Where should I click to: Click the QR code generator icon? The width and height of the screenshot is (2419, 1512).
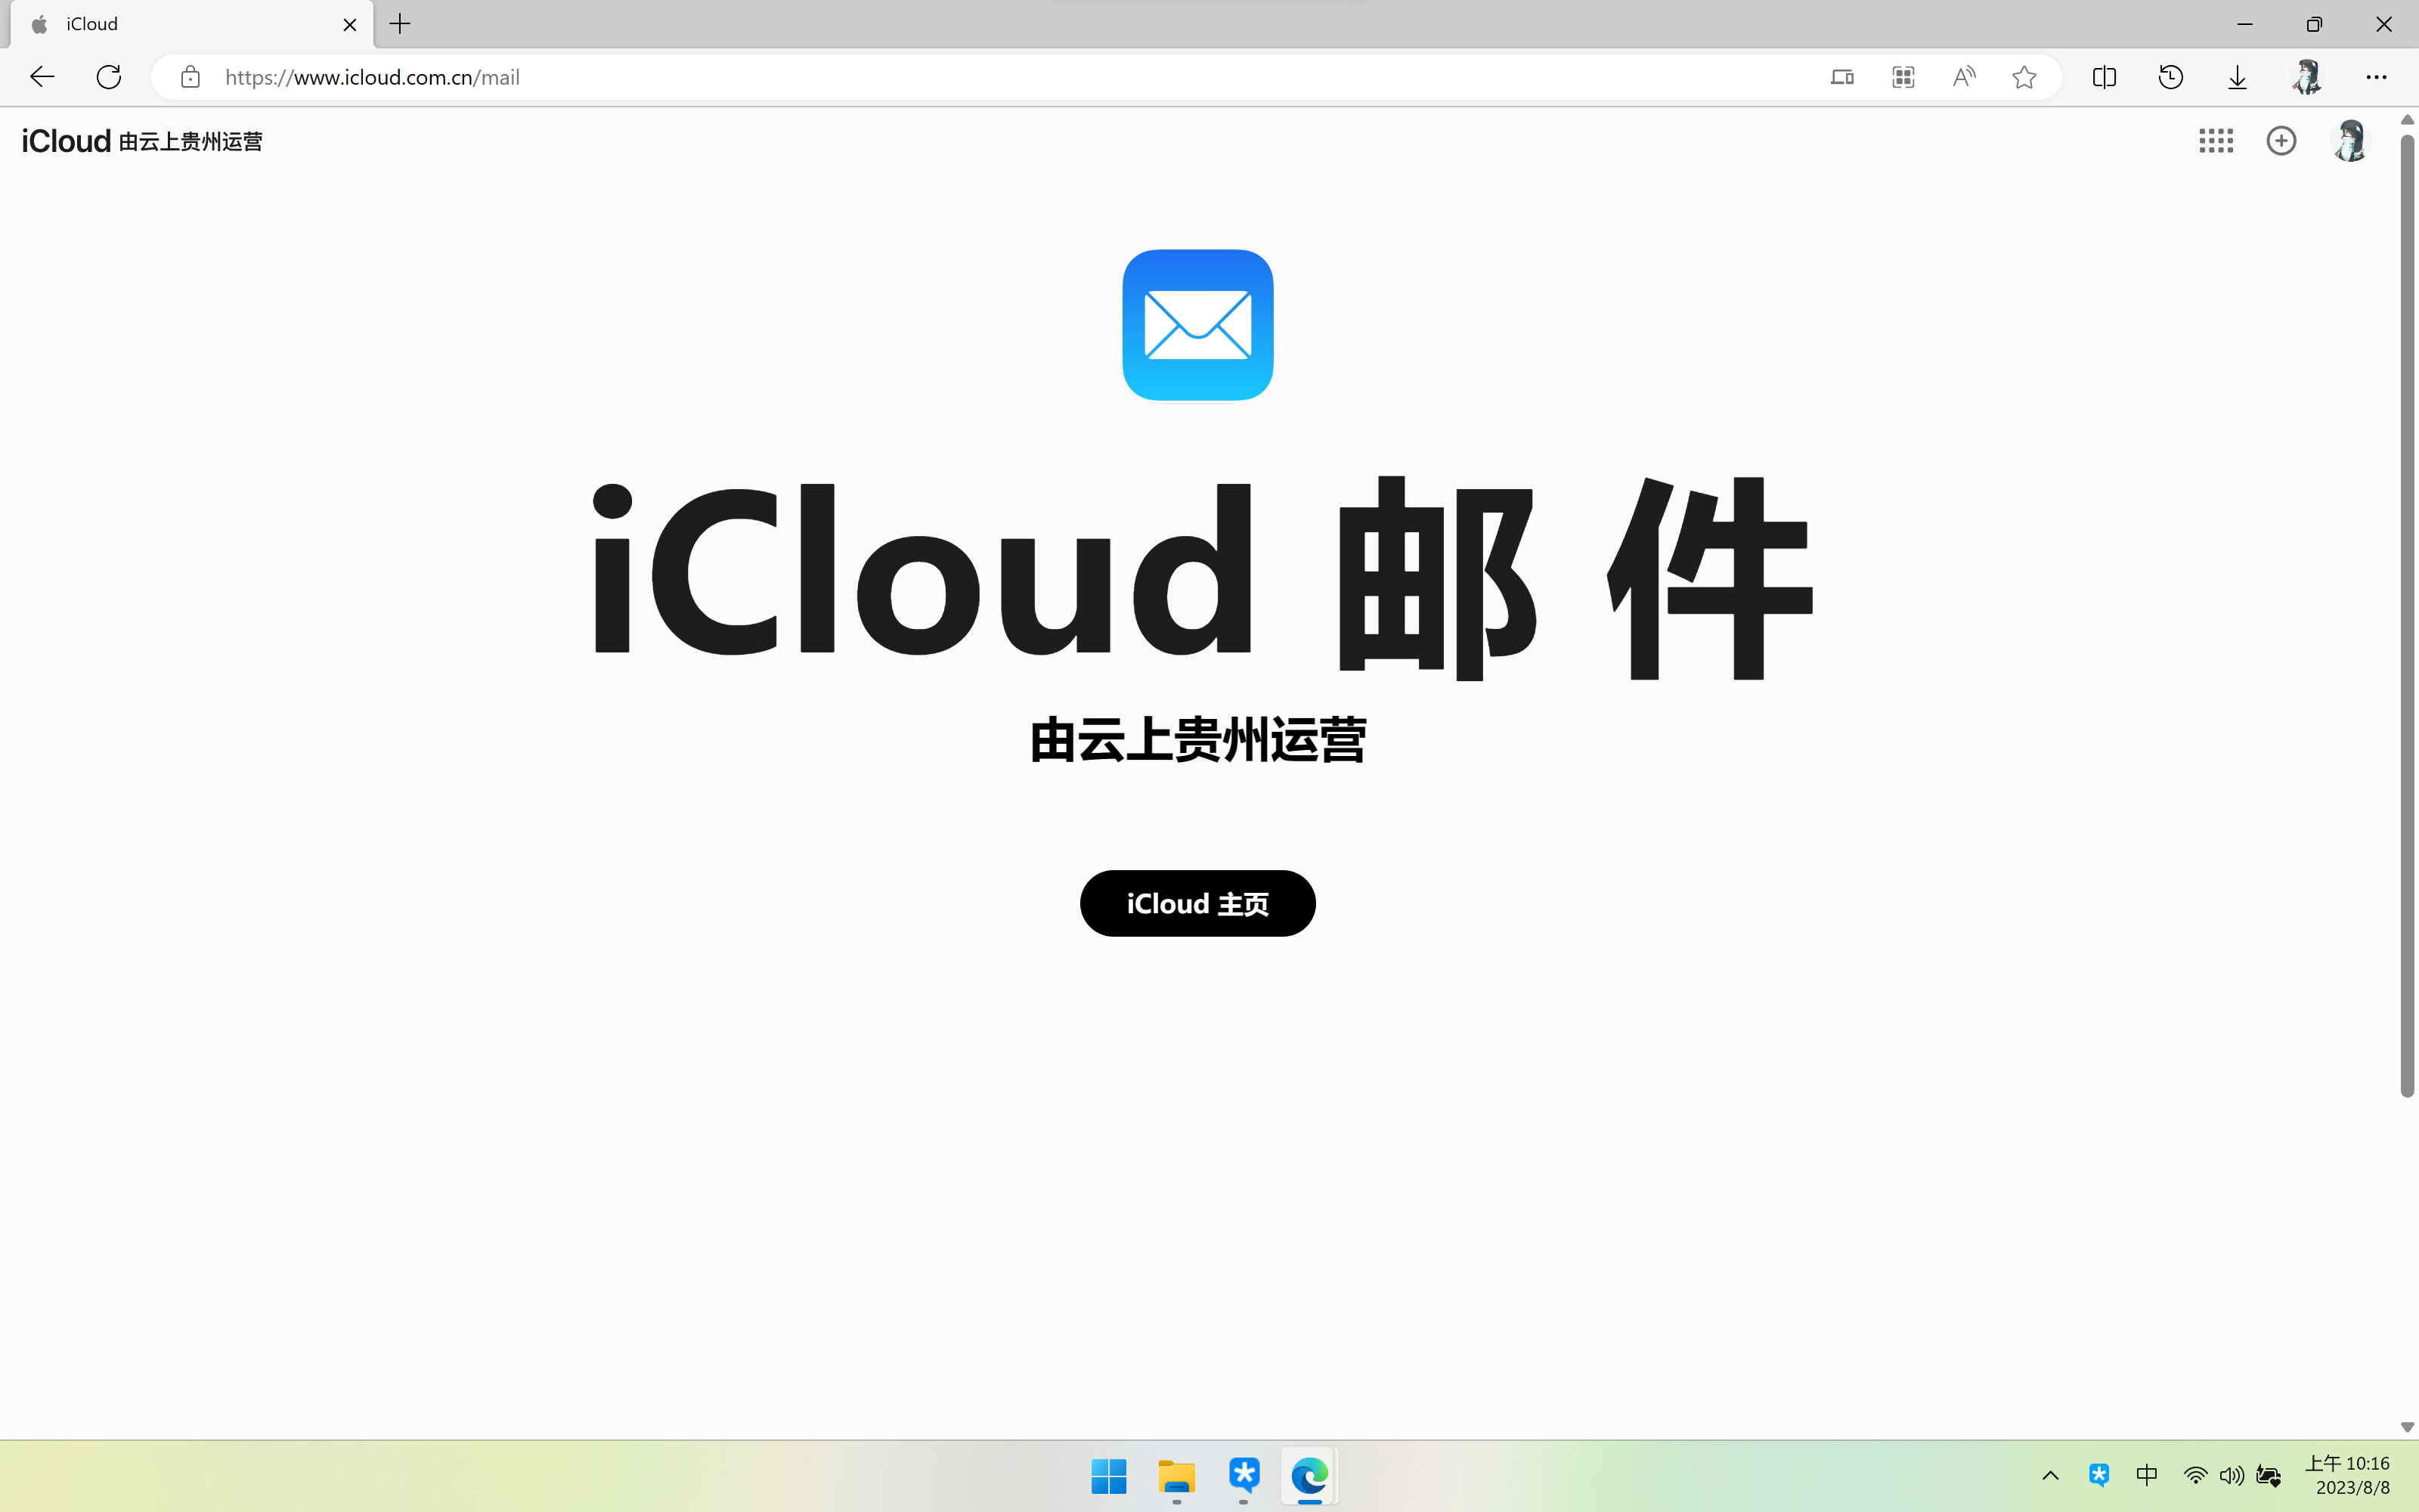point(1902,77)
